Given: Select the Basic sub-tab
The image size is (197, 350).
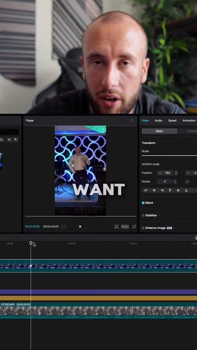Looking at the screenshot, I should [159, 131].
